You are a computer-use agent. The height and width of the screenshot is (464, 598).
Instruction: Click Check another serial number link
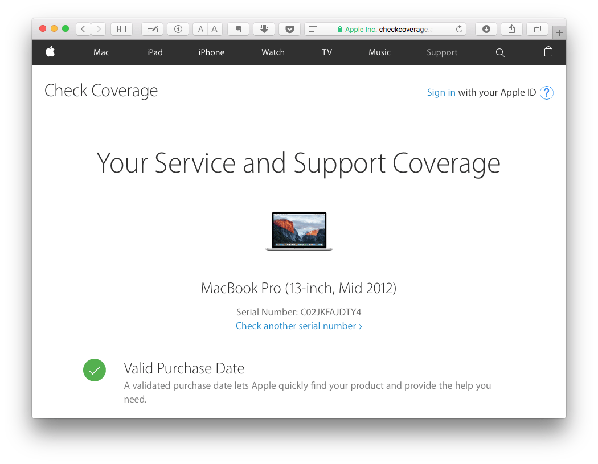click(x=298, y=326)
